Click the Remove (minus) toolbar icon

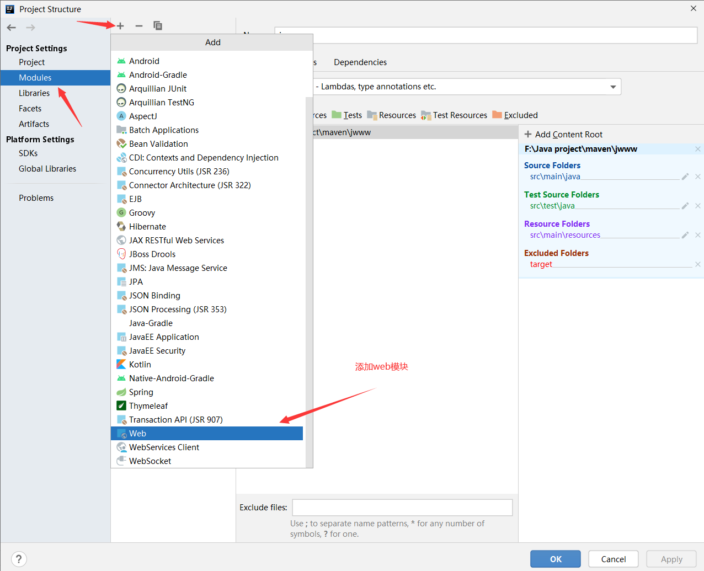(x=139, y=26)
